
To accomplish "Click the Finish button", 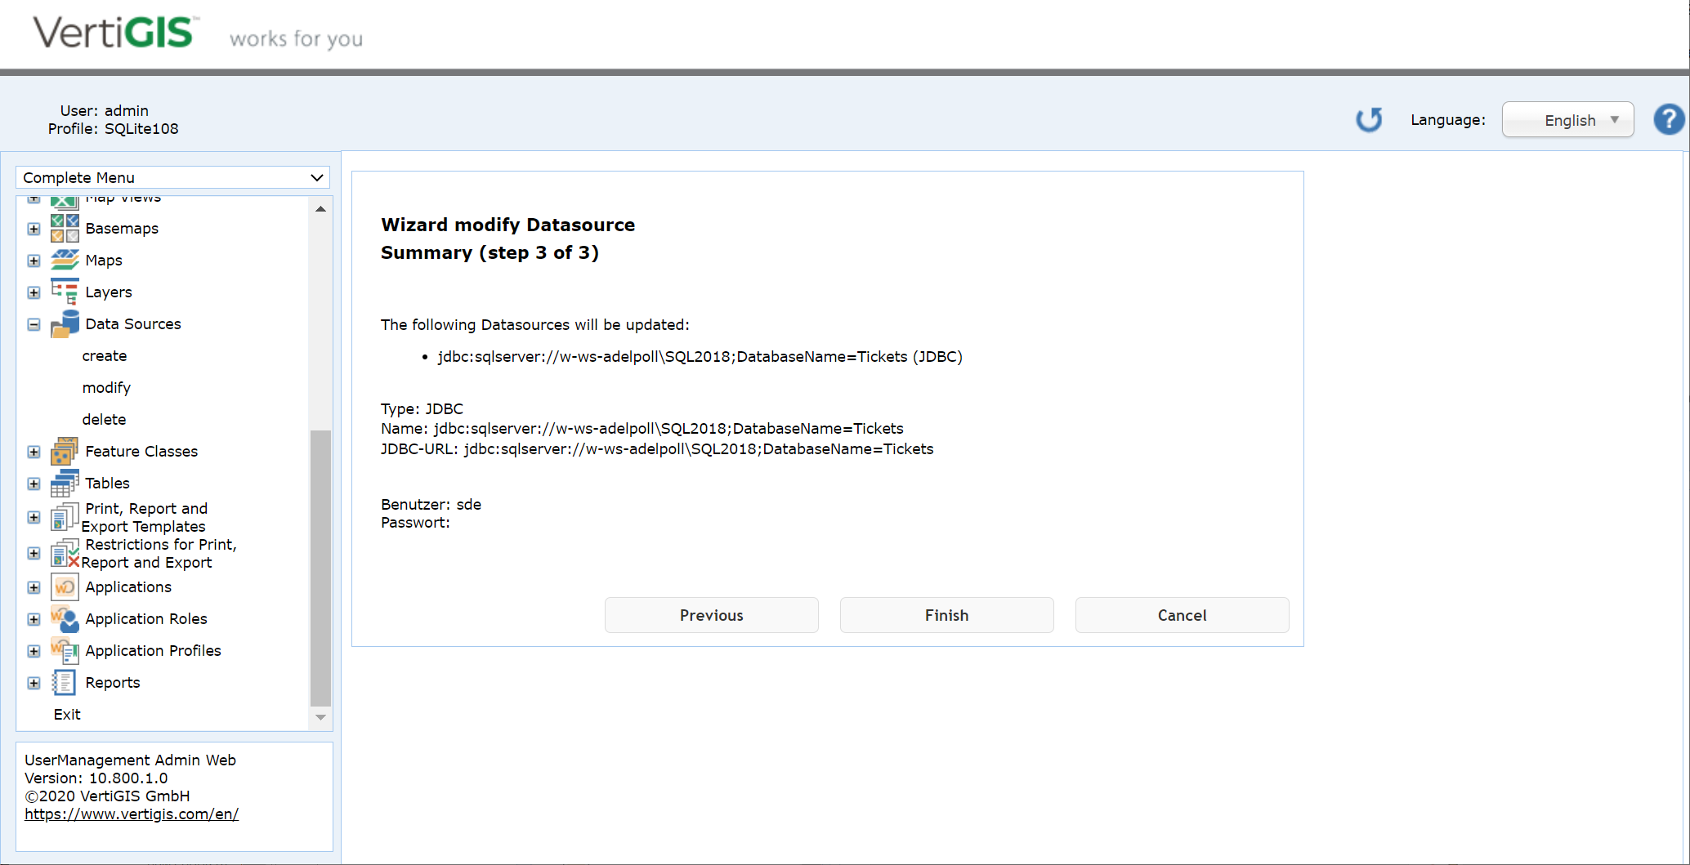I will 946,615.
